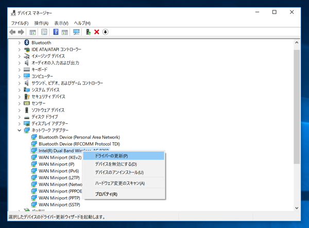Open the ヘルプ(H) menu
Viewport: 309px width, 228px height.
82,23
